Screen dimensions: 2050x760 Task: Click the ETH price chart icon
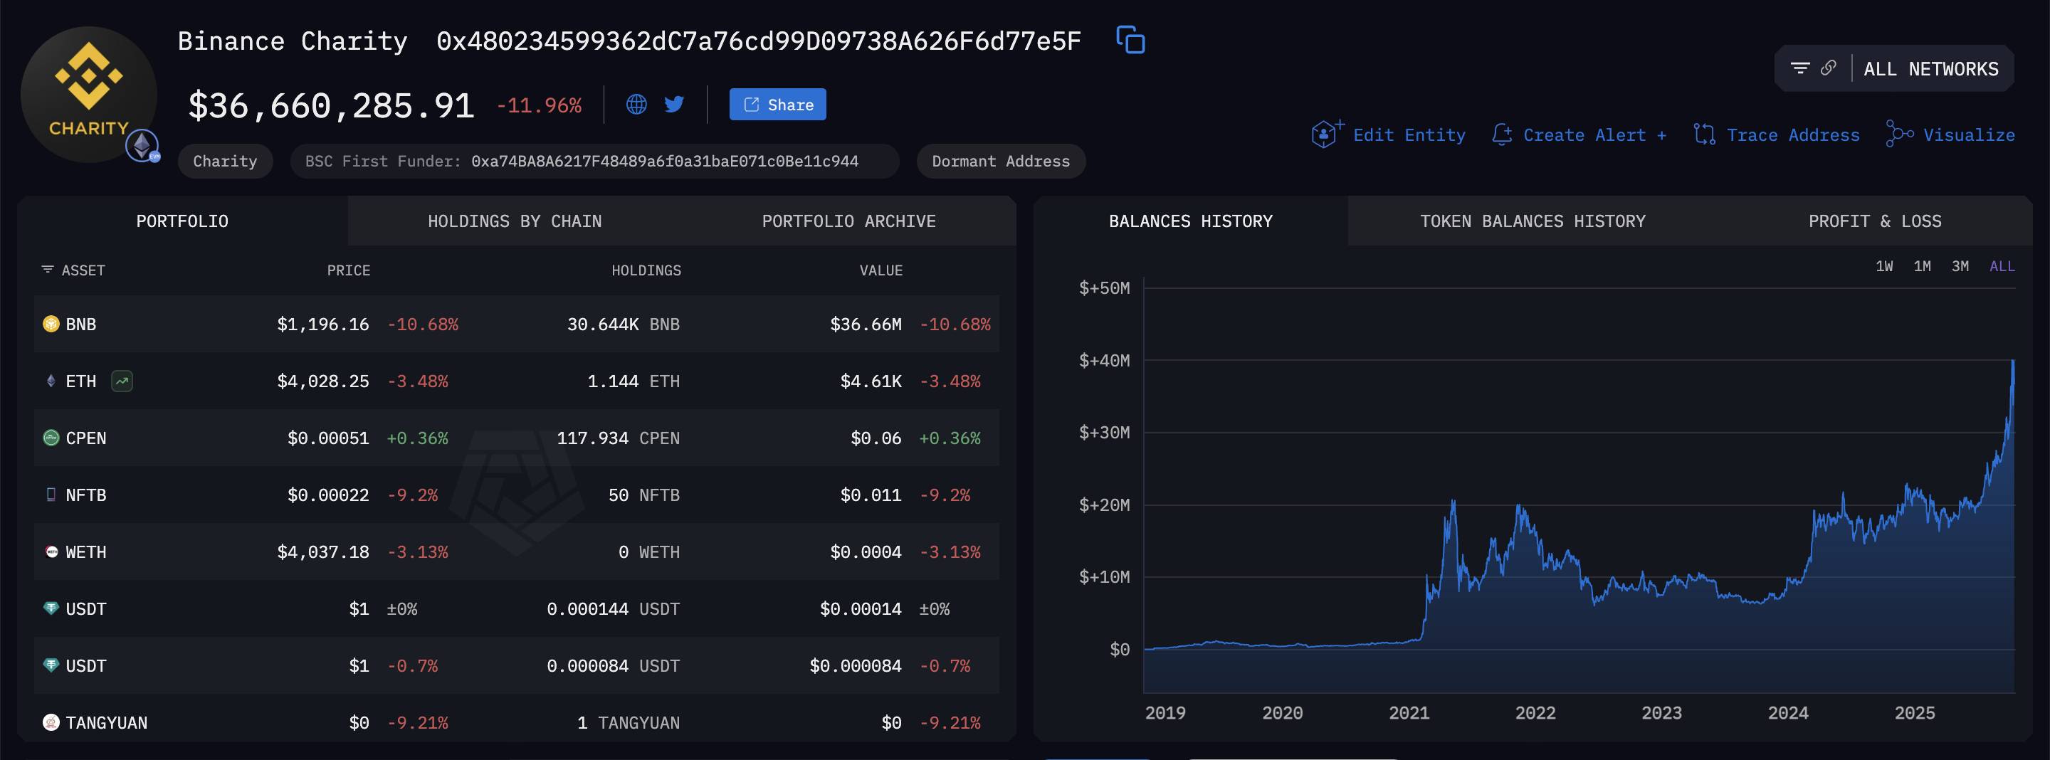[x=122, y=381]
